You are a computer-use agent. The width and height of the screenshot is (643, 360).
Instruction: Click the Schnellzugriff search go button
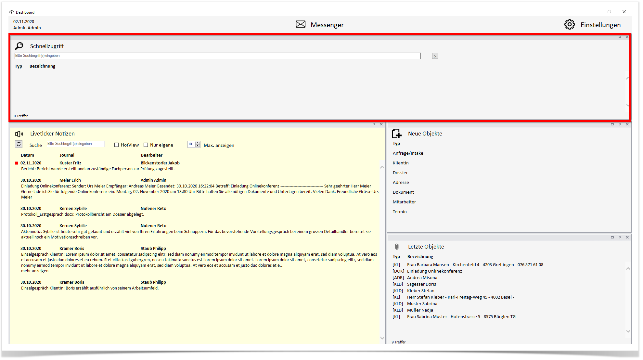(x=435, y=56)
